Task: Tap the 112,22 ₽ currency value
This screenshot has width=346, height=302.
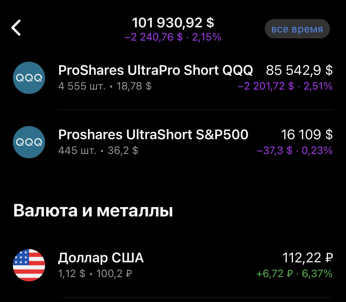Action: 308,258
